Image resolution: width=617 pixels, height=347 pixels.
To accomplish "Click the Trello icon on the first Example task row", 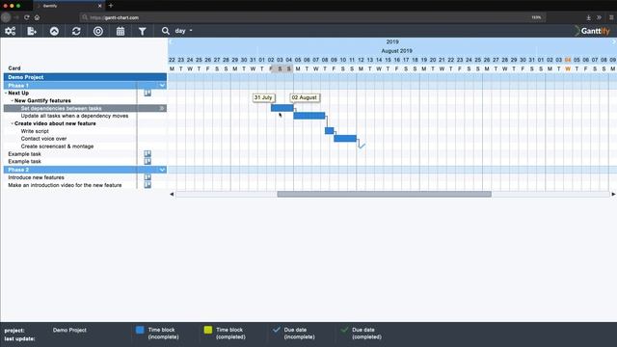I will pos(148,154).
